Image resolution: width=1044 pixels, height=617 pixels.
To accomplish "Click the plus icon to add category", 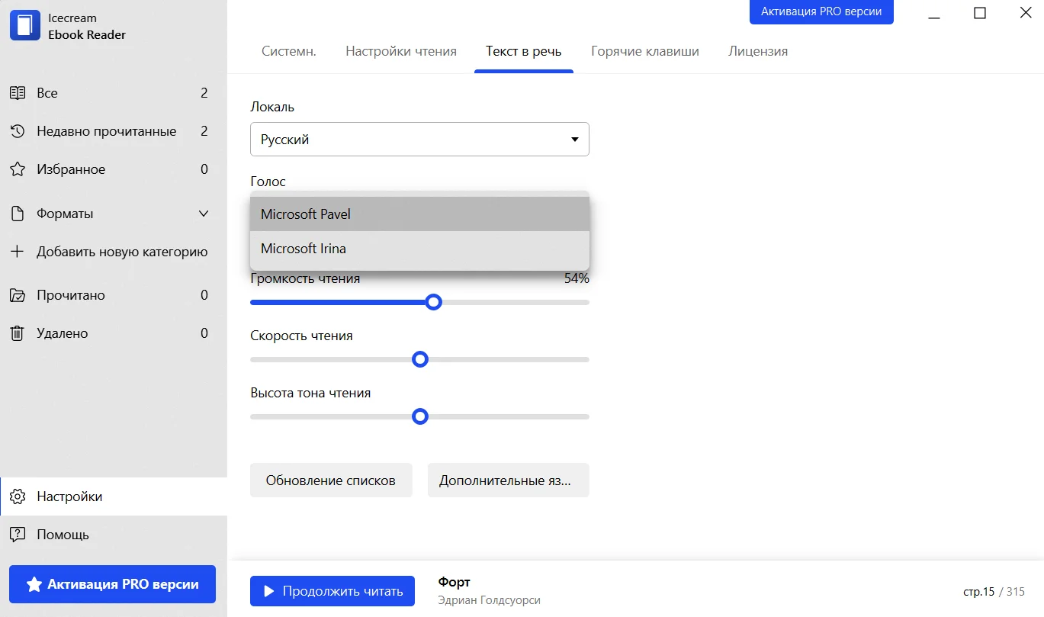I will 18,252.
